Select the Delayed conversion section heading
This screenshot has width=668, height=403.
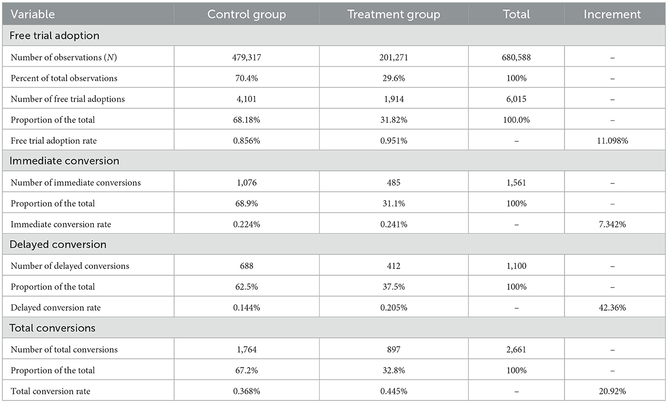click(x=58, y=244)
